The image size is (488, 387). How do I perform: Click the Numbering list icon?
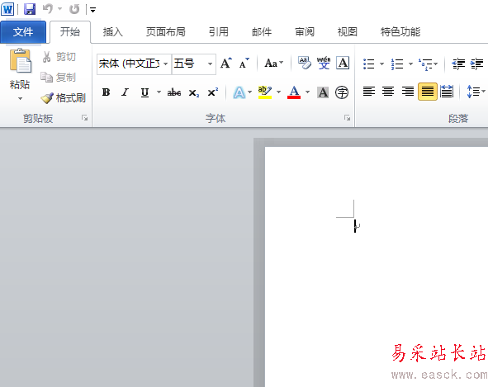397,64
